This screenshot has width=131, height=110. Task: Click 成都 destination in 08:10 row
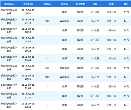[64, 30]
